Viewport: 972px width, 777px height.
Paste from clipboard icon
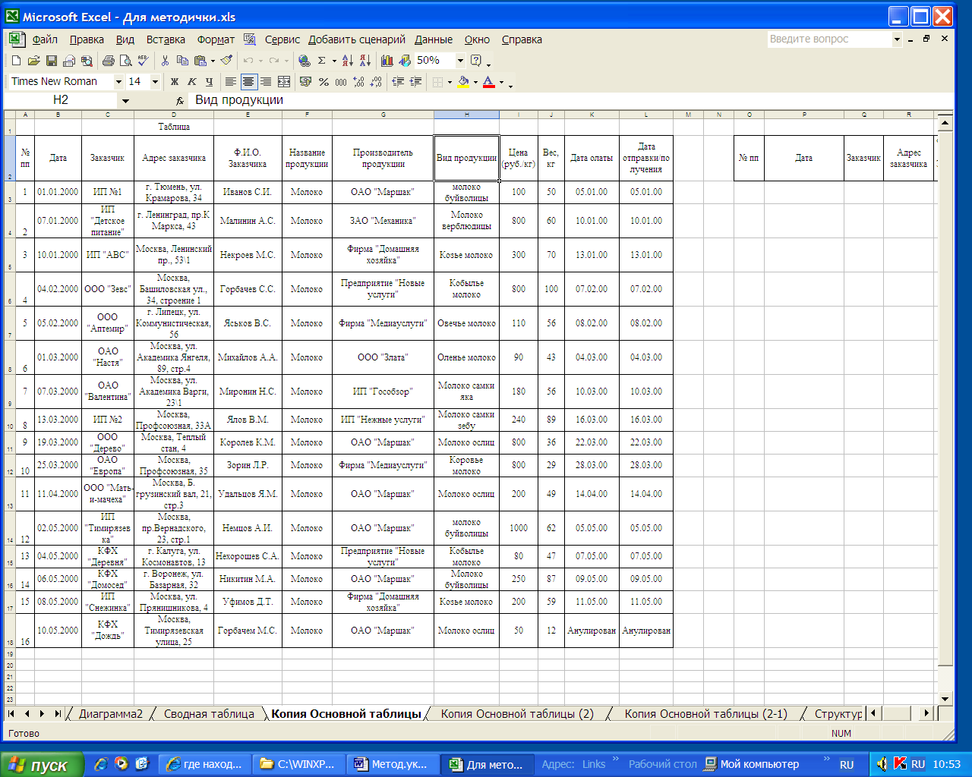[200, 61]
